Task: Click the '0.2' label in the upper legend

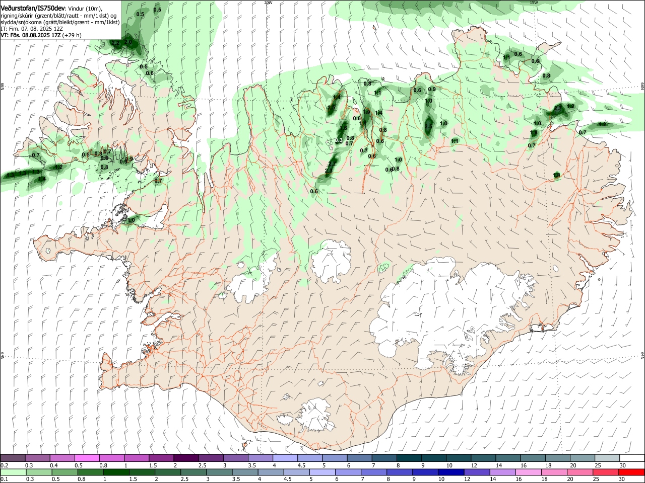Action: click(x=4, y=465)
